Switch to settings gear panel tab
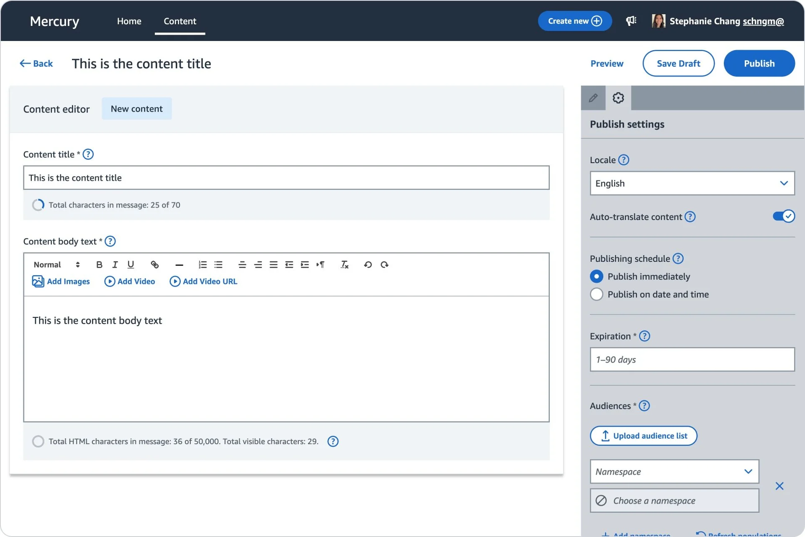Screen dimensions: 805x537 pyautogui.click(x=618, y=98)
